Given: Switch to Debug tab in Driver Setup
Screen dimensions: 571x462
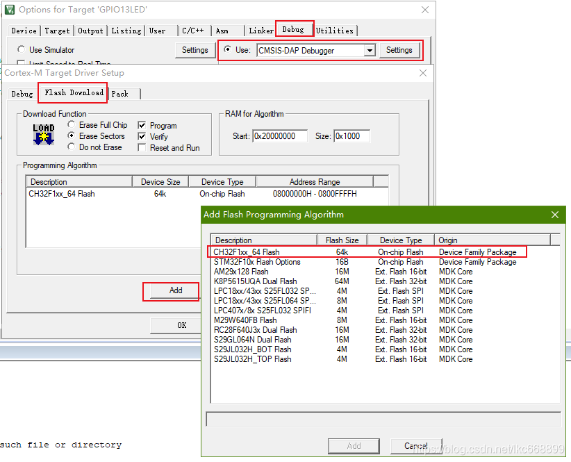Looking at the screenshot, I should tap(22, 94).
